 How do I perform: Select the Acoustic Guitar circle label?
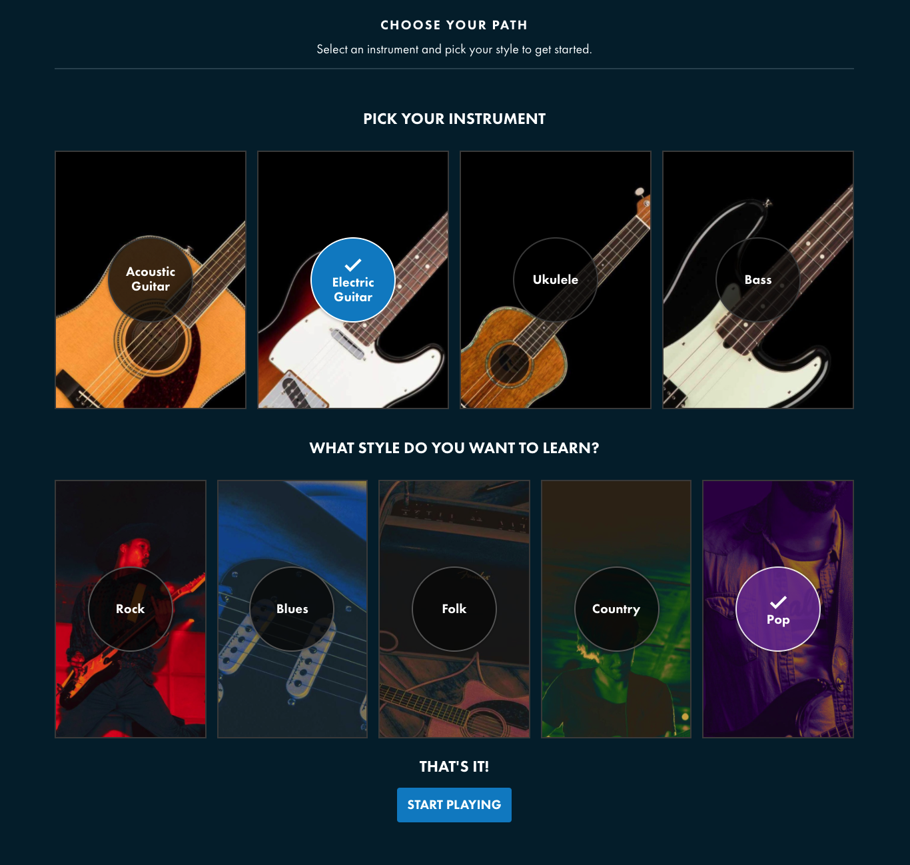(151, 279)
